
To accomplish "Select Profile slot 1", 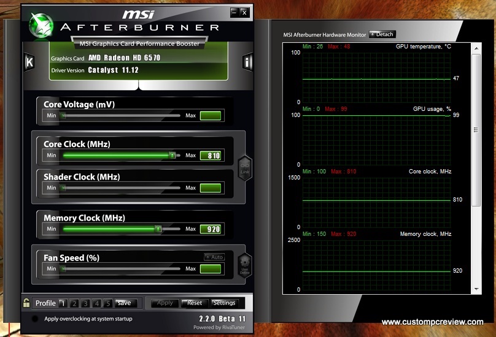I will [x=63, y=303].
